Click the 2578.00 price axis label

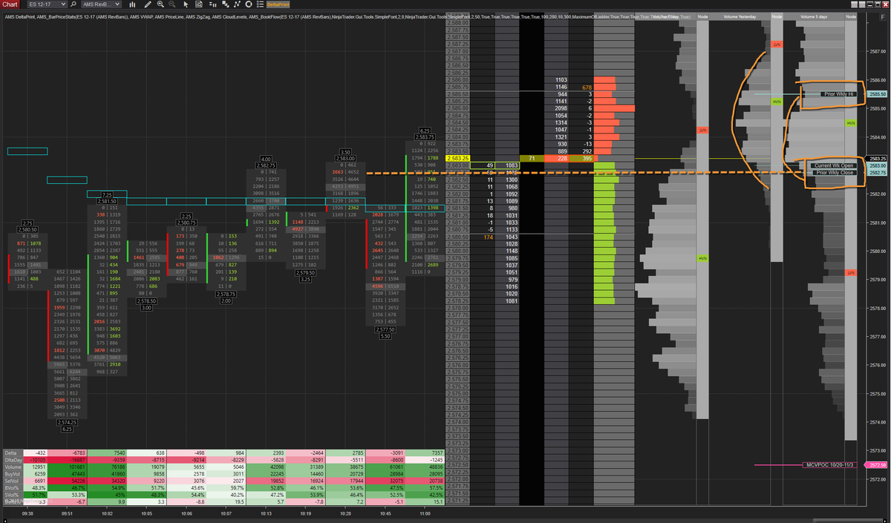coord(878,308)
